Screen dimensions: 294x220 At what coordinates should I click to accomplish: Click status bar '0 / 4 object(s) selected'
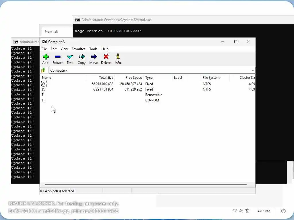pos(57,191)
